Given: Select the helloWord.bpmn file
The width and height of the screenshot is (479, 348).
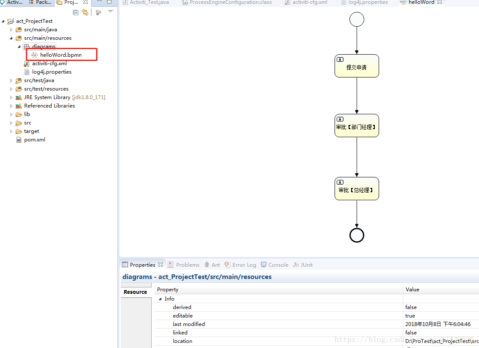Looking at the screenshot, I should [61, 55].
